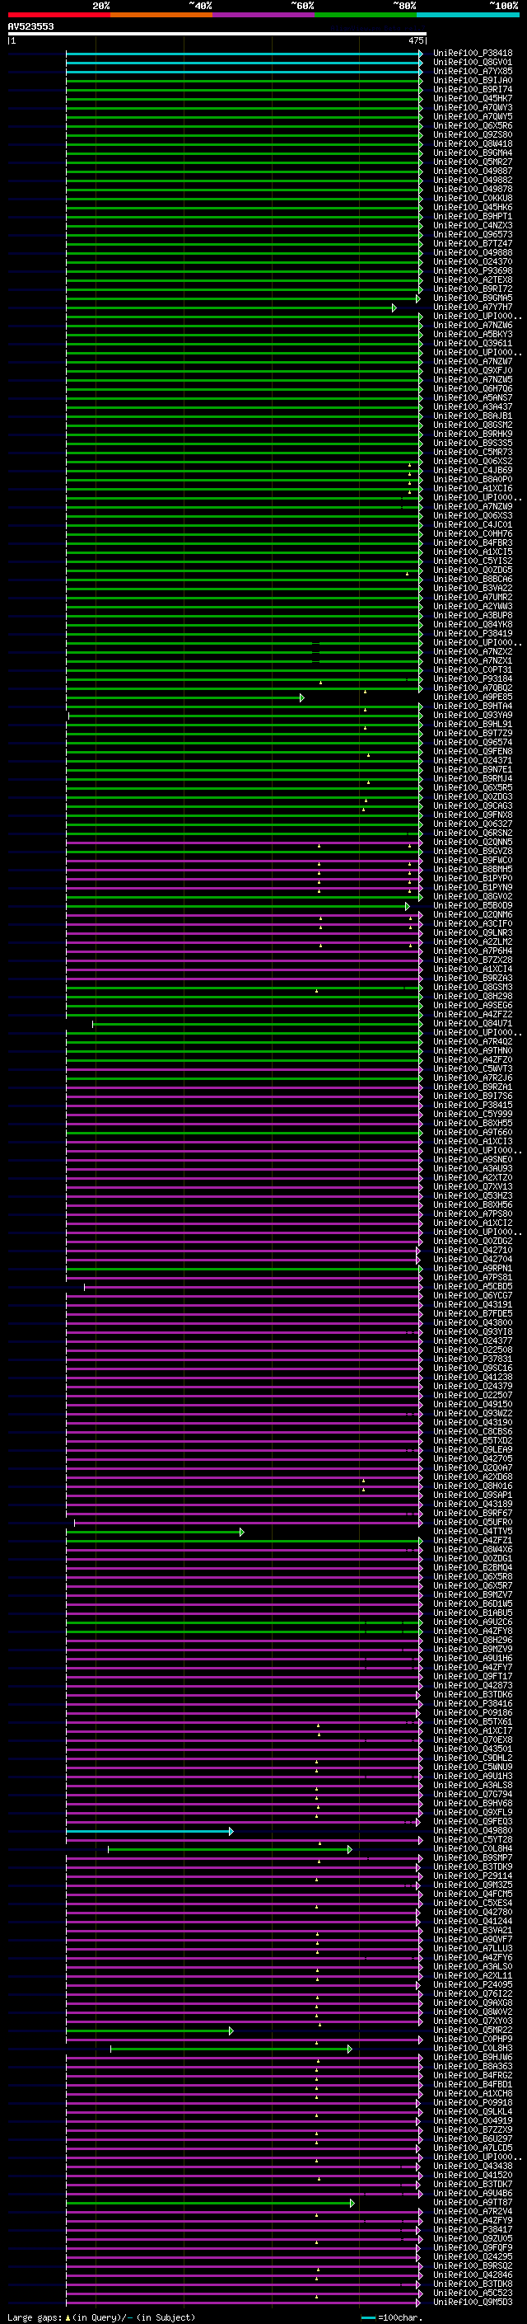Select the query label AV523553

pos(30,26)
